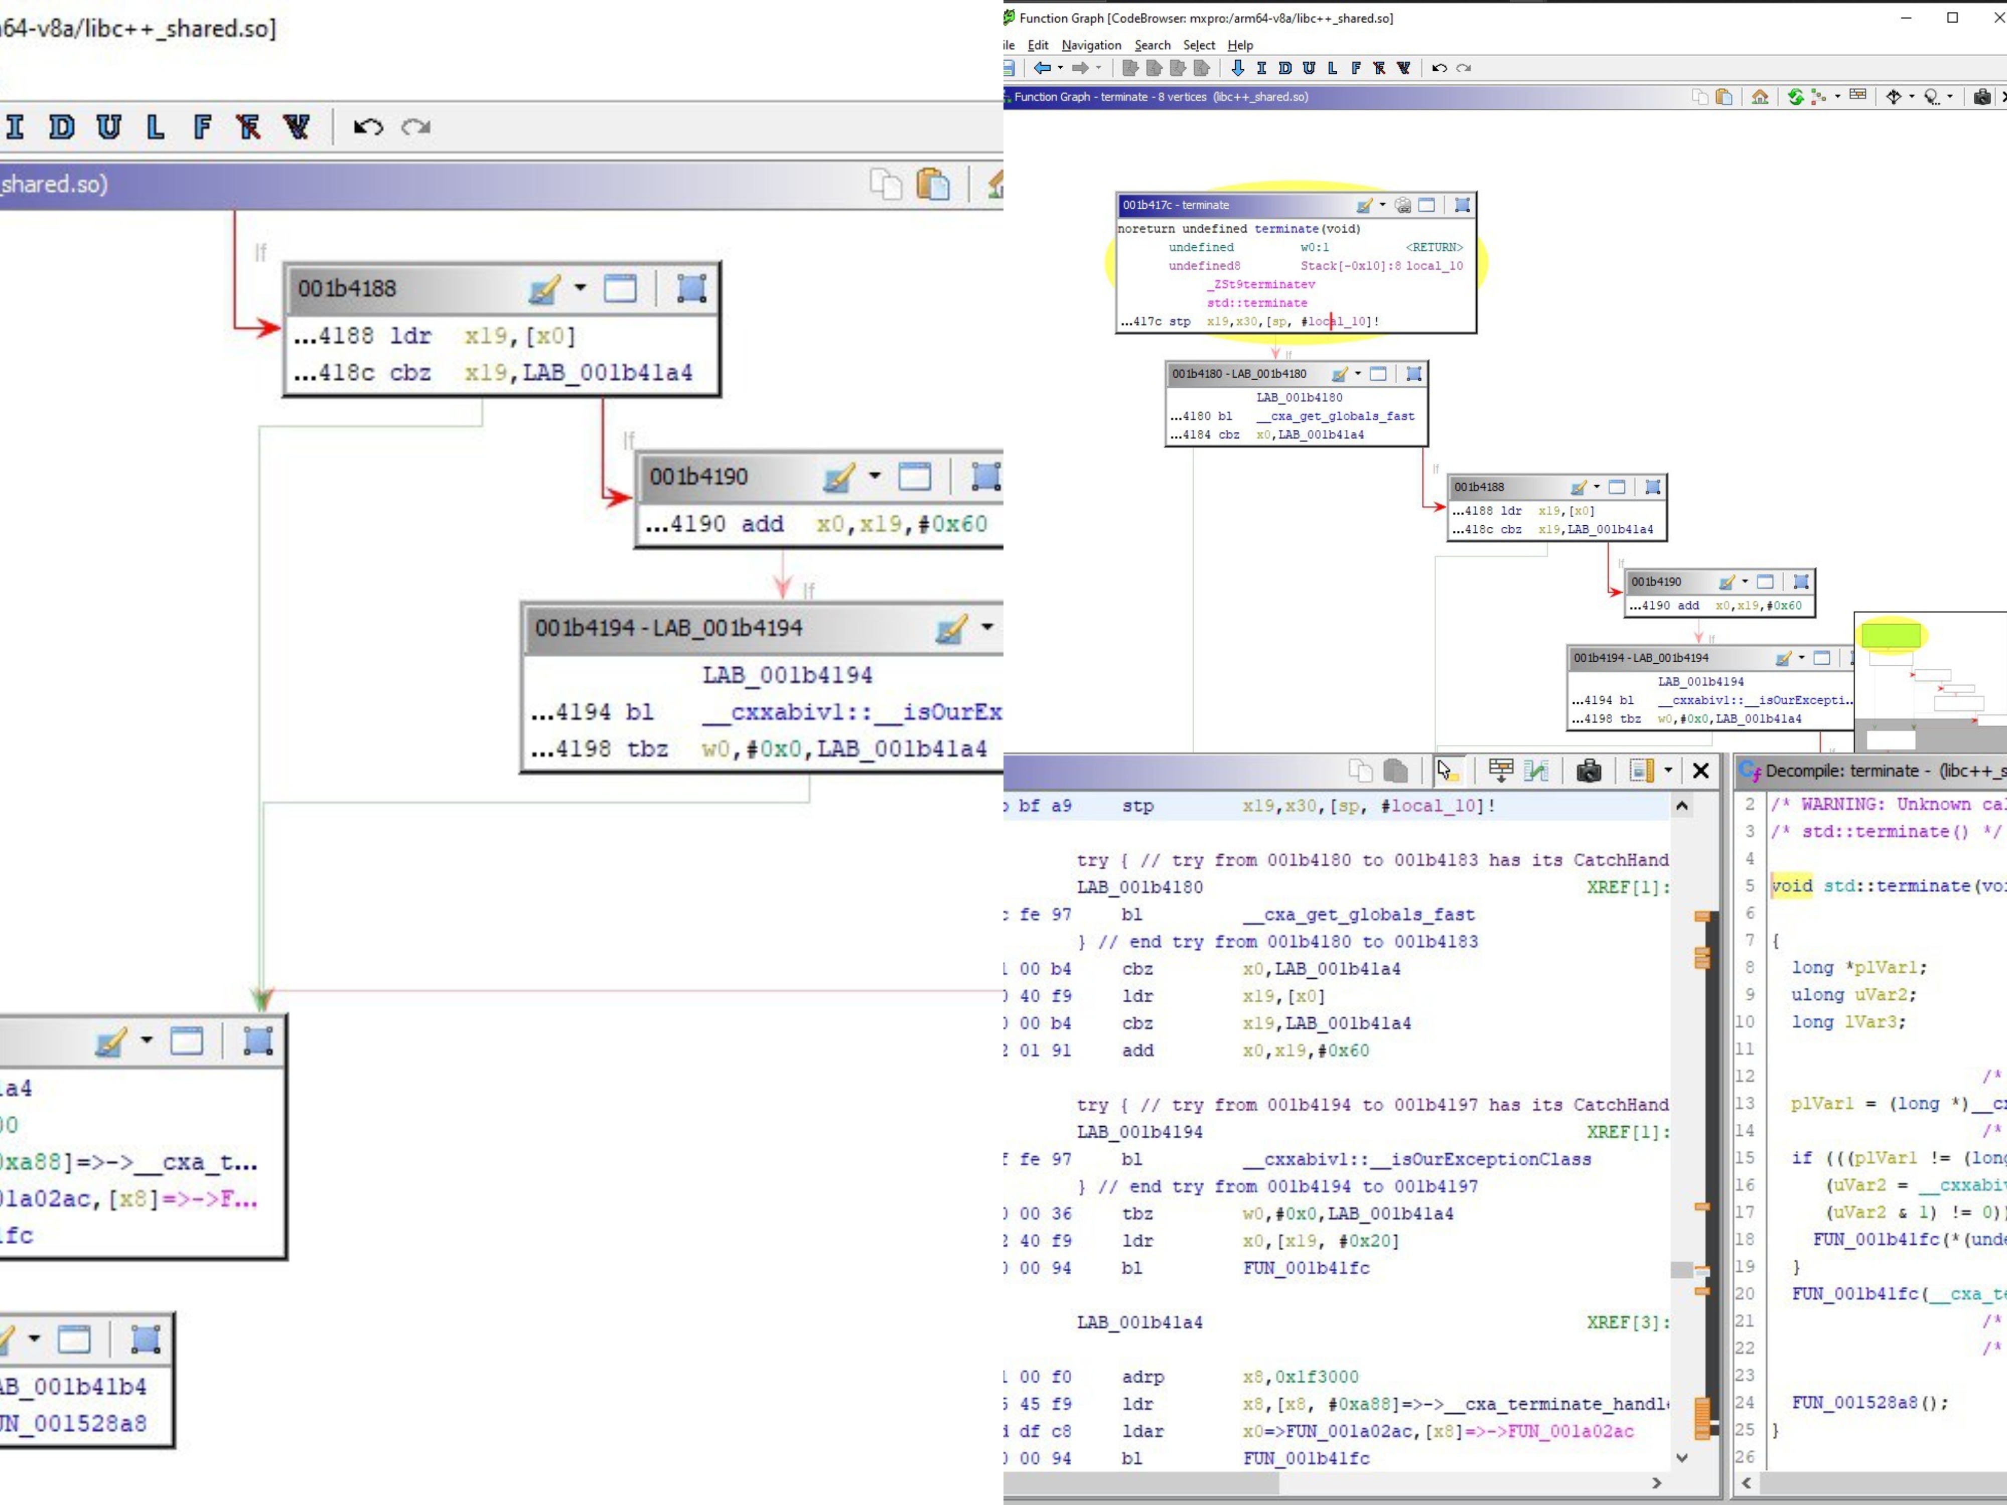2007x1505 pixels.
Task: Set terminate vertex background color
Action: click(x=1363, y=206)
